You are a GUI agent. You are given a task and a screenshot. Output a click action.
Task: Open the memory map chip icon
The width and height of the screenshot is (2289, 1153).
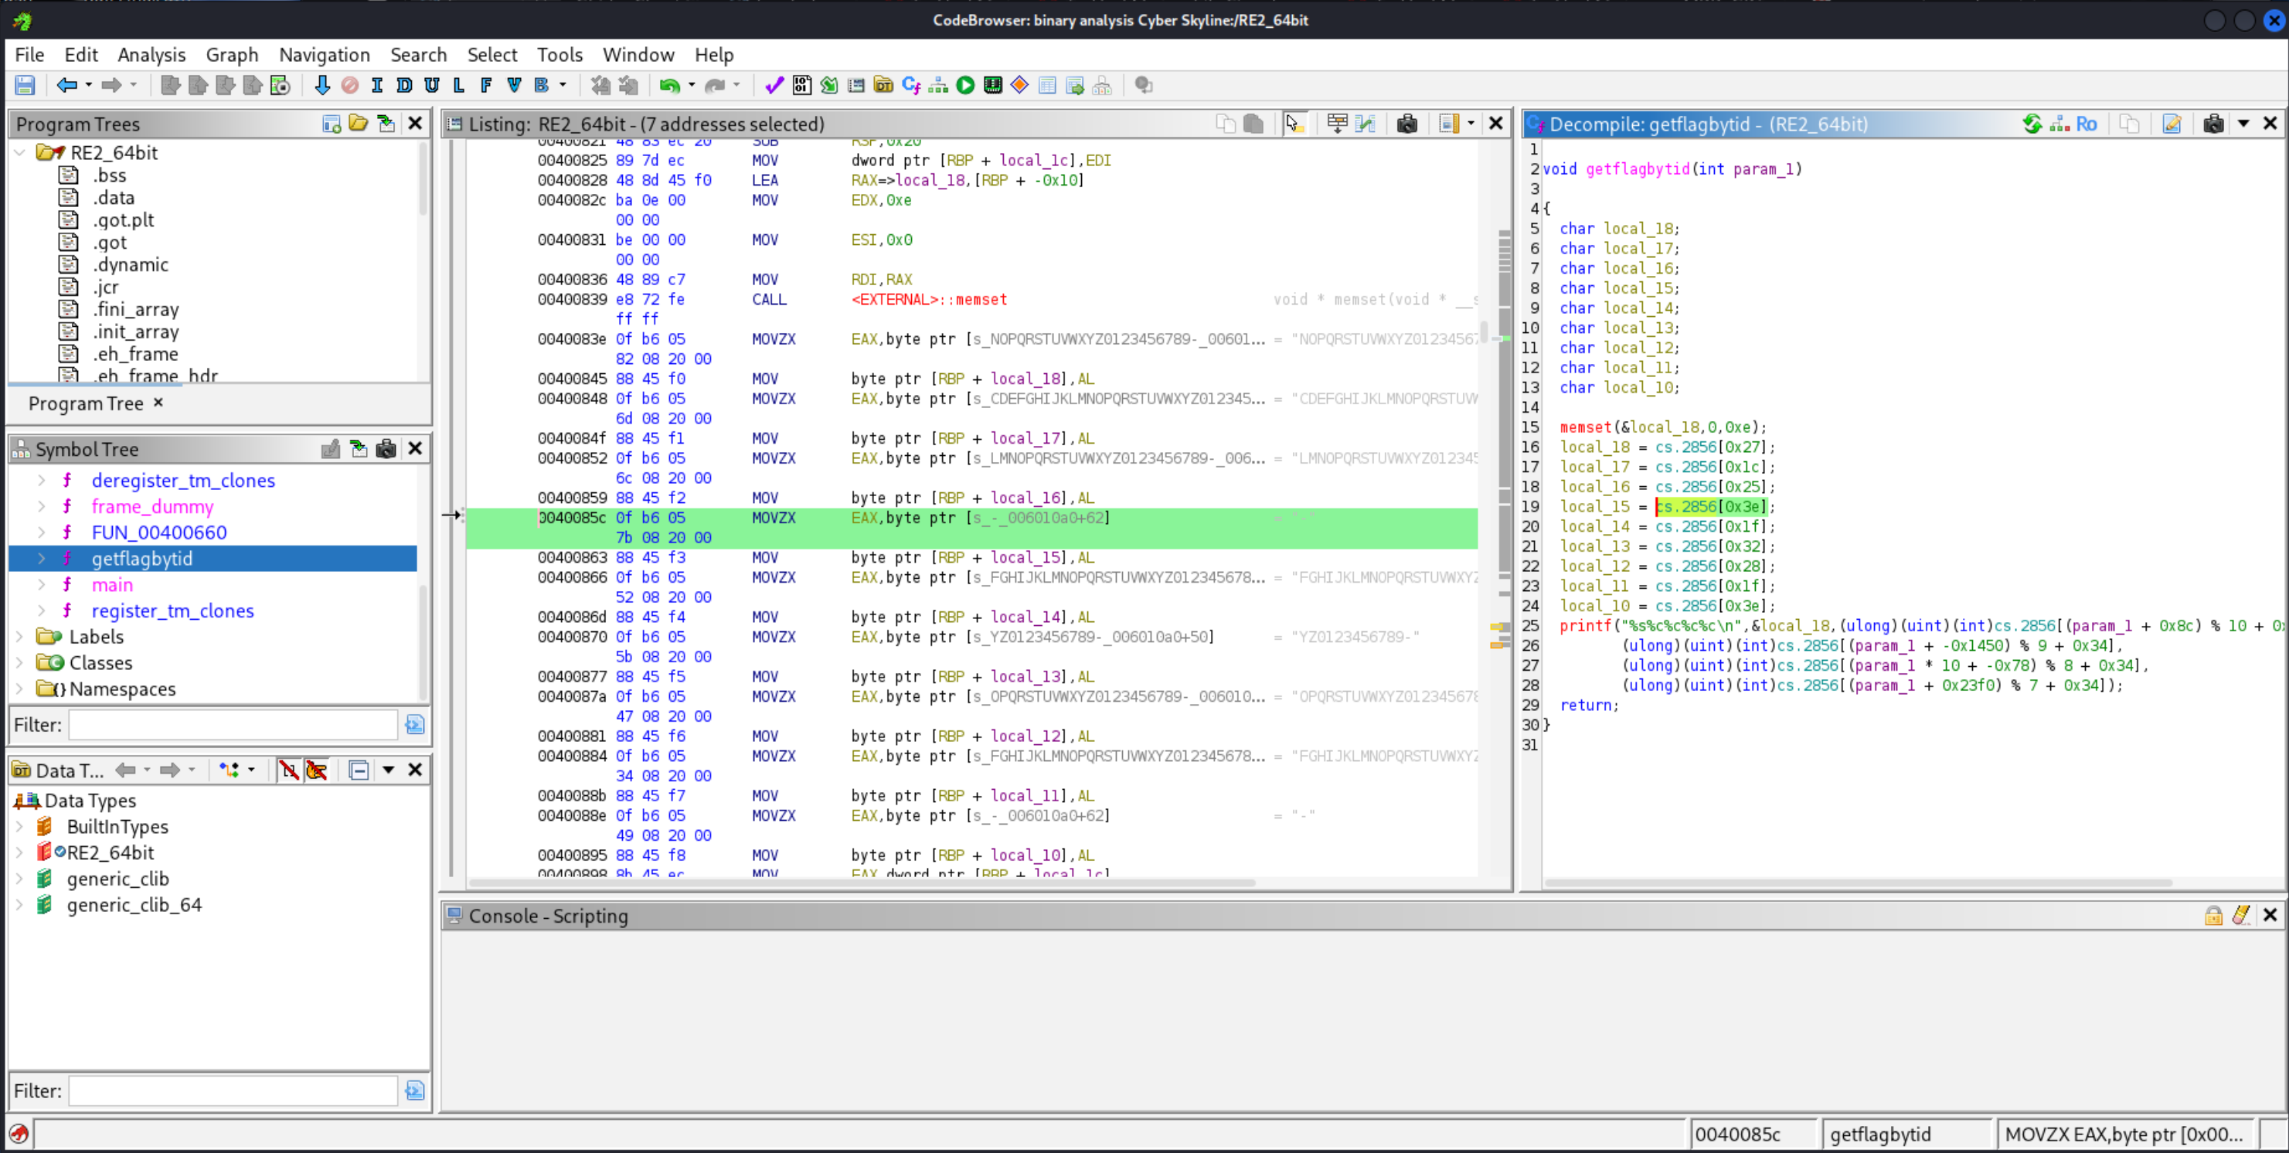pos(992,85)
